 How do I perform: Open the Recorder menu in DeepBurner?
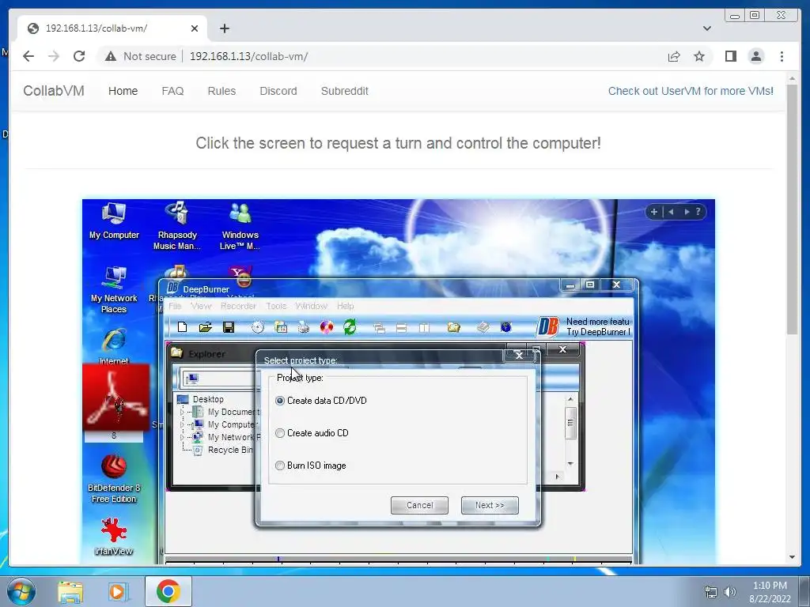(238, 306)
